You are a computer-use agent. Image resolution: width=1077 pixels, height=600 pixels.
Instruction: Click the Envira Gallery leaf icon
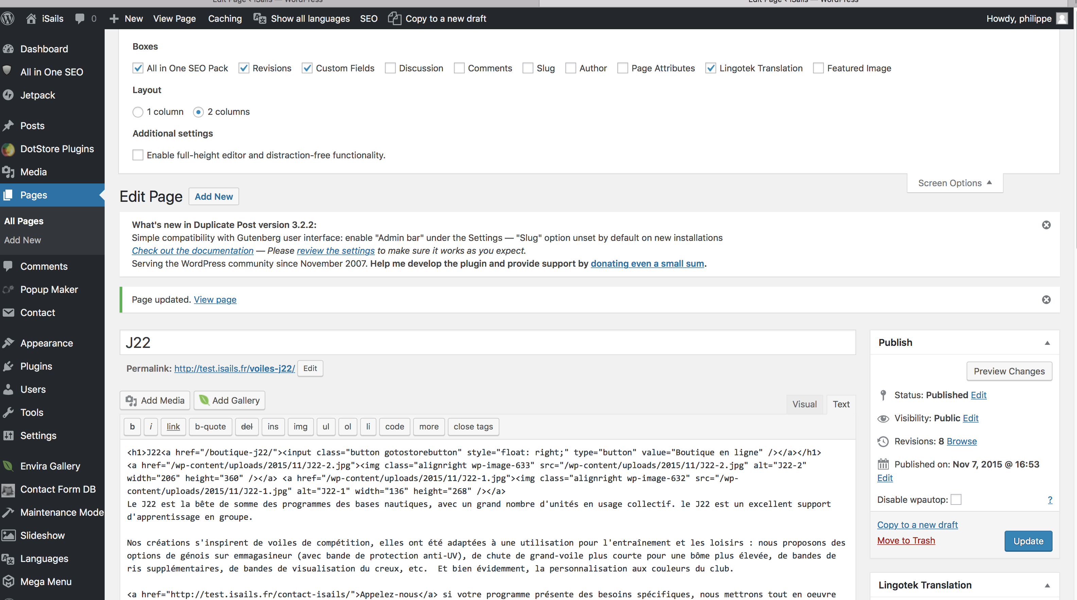[8, 466]
